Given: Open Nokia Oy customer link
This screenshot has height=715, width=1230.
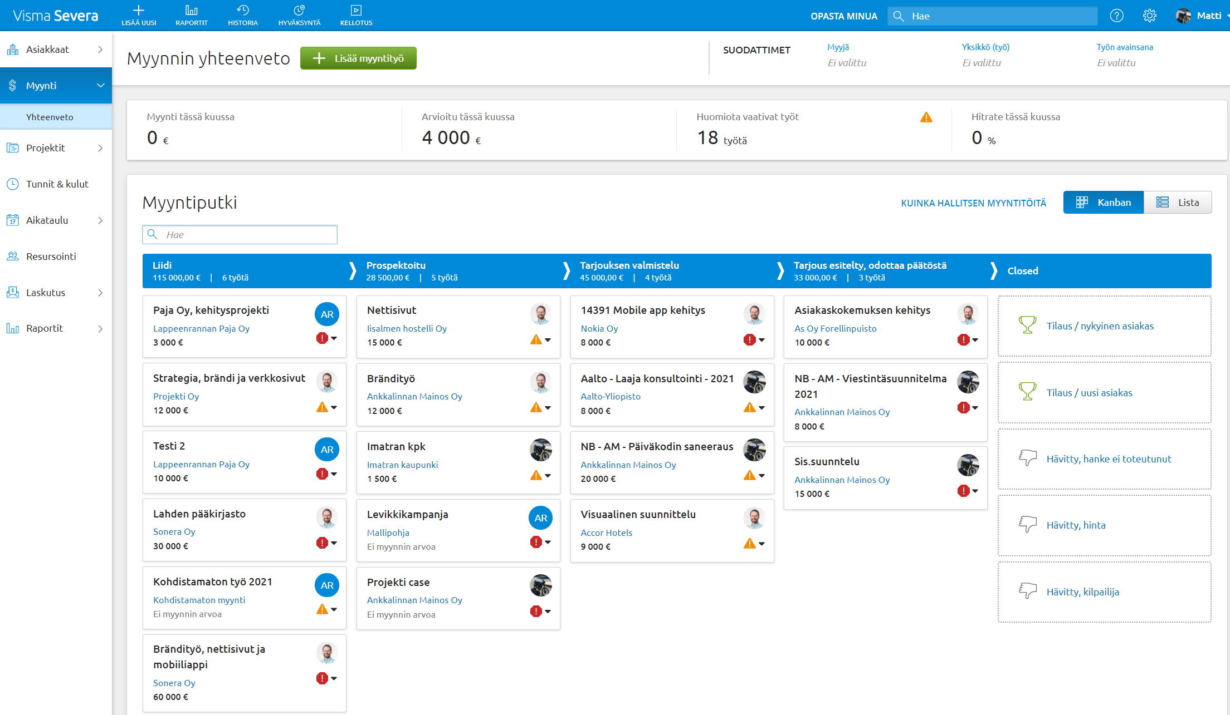Looking at the screenshot, I should click(x=599, y=328).
